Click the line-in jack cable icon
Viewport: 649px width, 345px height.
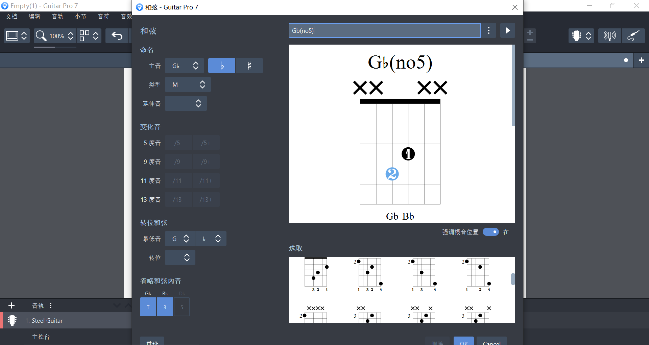point(633,35)
